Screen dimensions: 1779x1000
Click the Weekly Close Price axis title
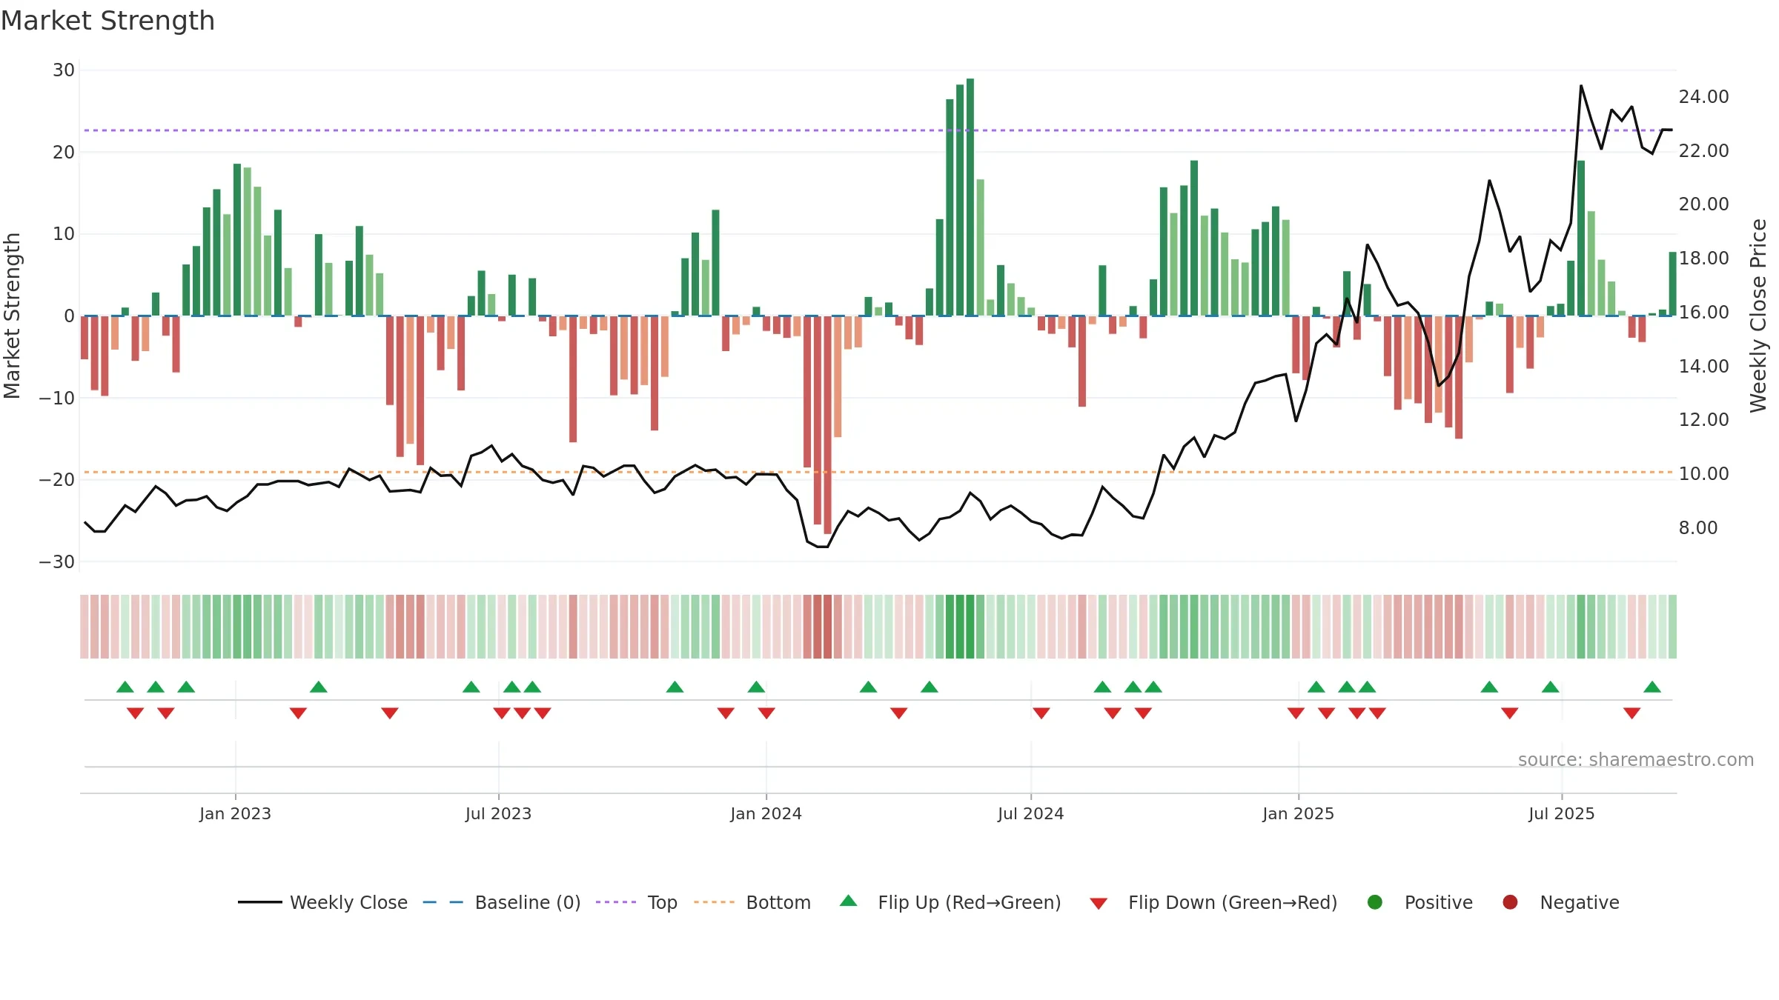pos(1758,316)
